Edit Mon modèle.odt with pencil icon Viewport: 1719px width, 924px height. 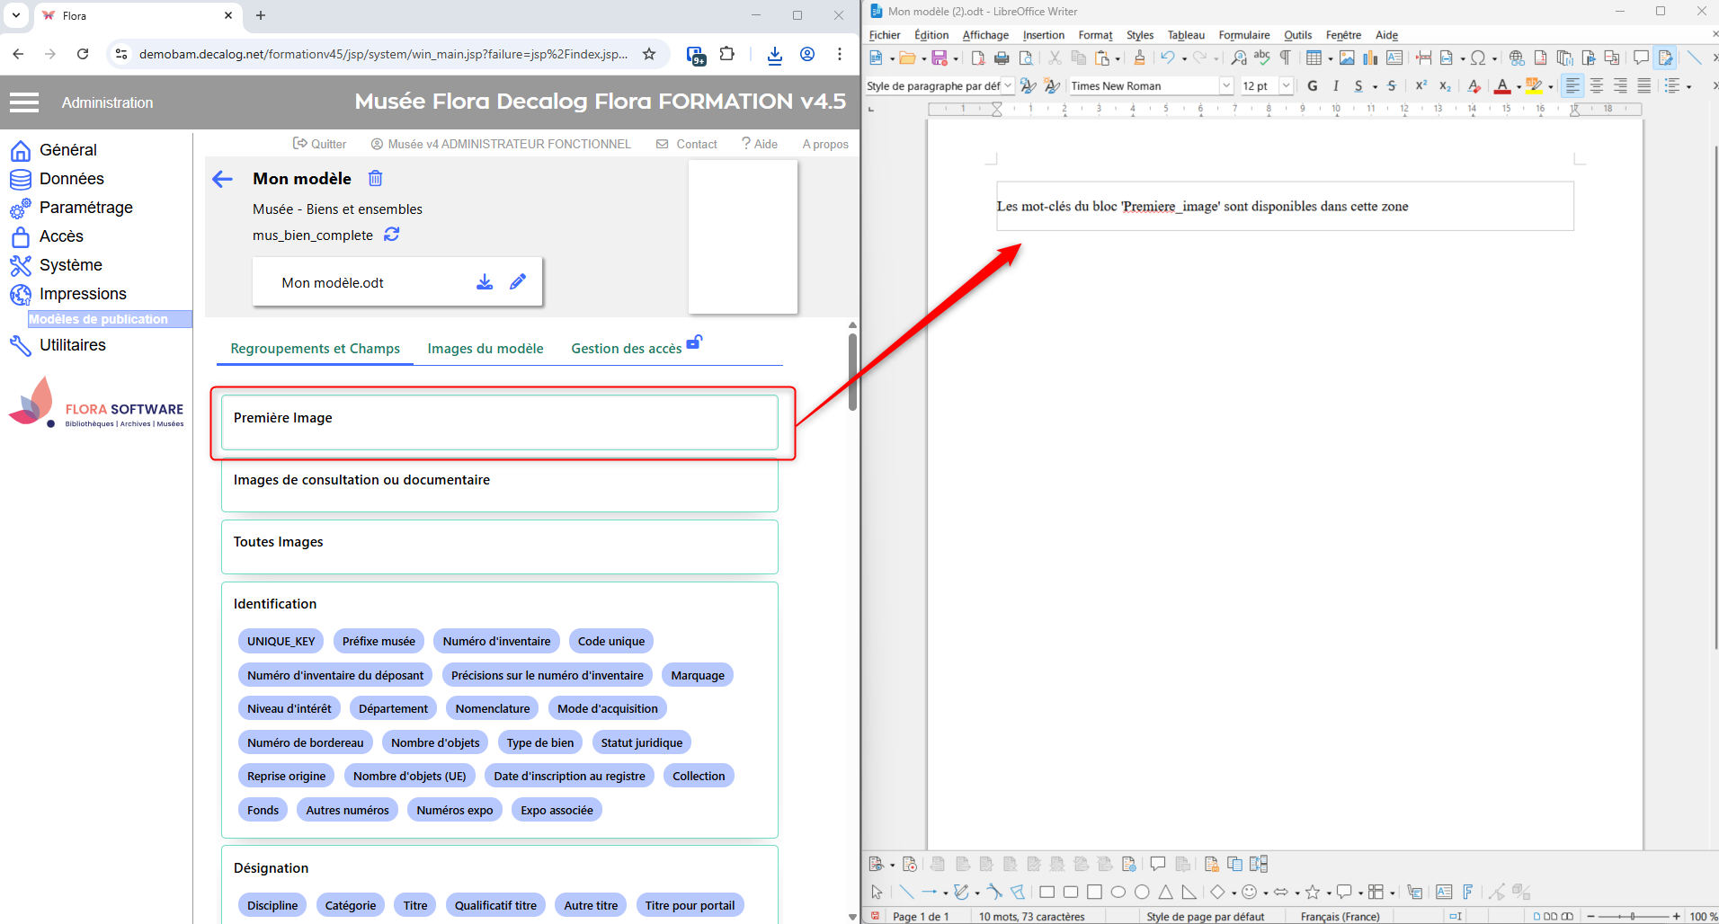pyautogui.click(x=518, y=282)
